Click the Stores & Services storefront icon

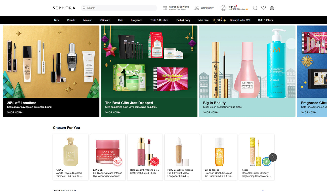click(165, 8)
